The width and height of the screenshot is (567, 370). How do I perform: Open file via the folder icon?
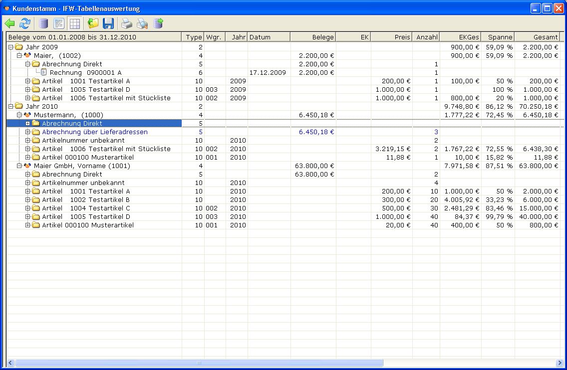[93, 23]
